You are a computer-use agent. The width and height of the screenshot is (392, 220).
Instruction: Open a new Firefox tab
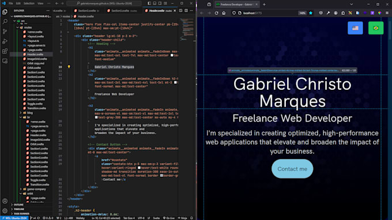[264, 5]
